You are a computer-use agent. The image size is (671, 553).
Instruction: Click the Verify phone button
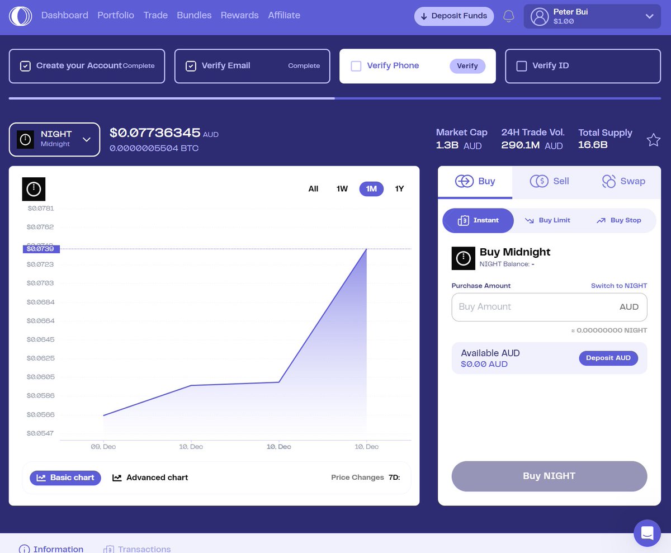[467, 66]
